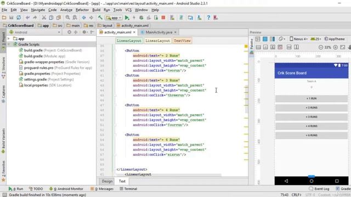Open the Build menu

(97, 10)
